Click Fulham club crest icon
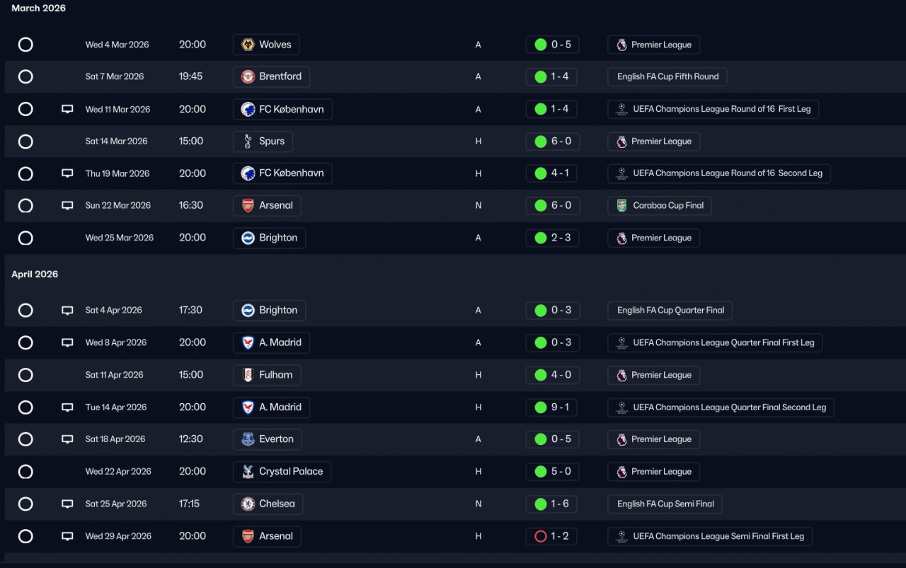The width and height of the screenshot is (906, 568). point(248,375)
